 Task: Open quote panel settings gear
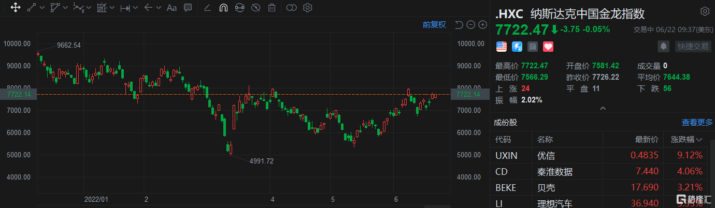pos(705,11)
